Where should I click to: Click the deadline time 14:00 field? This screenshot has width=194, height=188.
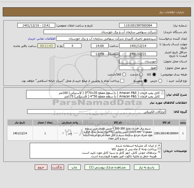pos(100,46)
